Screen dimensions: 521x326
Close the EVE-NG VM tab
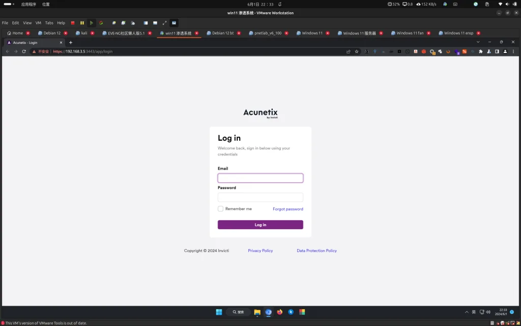pos(150,33)
